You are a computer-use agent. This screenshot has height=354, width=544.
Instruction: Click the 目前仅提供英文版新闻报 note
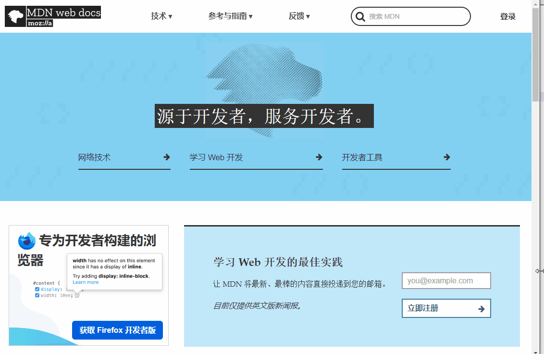(258, 306)
